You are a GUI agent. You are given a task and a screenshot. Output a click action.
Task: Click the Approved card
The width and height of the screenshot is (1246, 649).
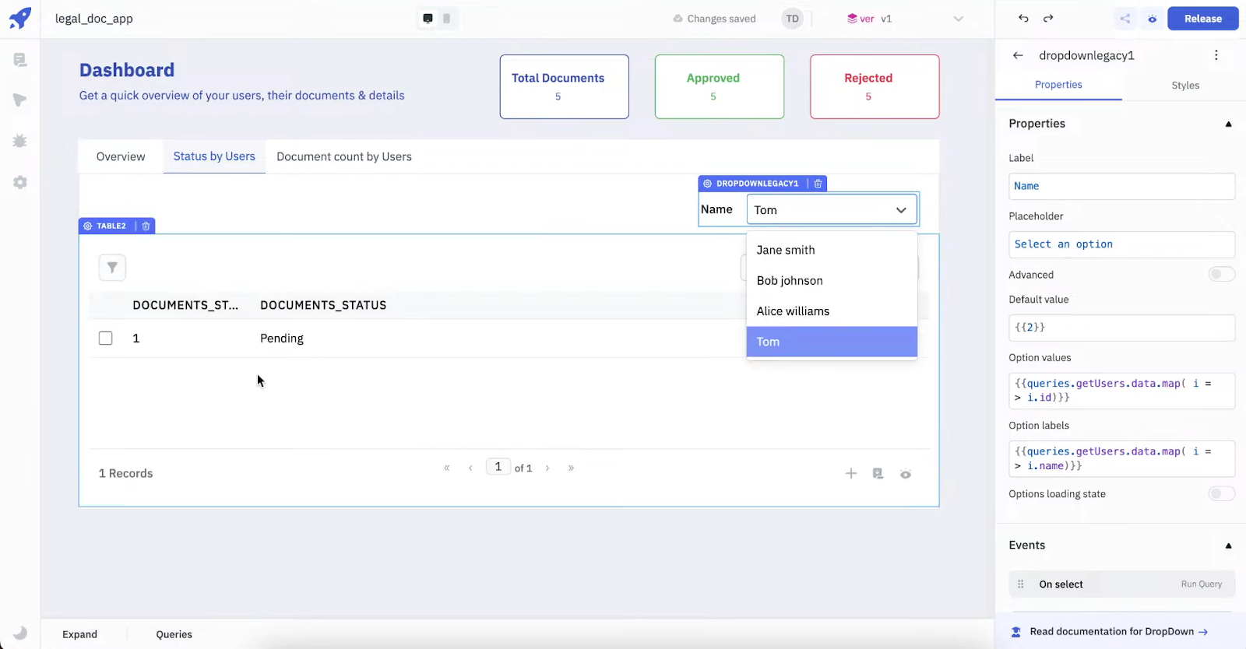[720, 86]
